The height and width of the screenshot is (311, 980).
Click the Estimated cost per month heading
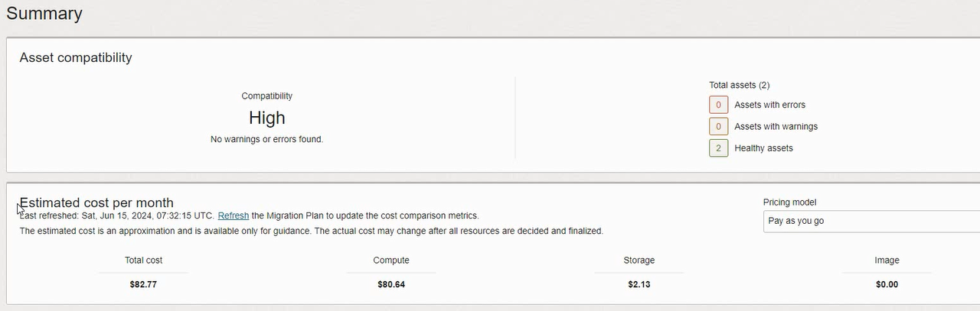[x=96, y=202]
